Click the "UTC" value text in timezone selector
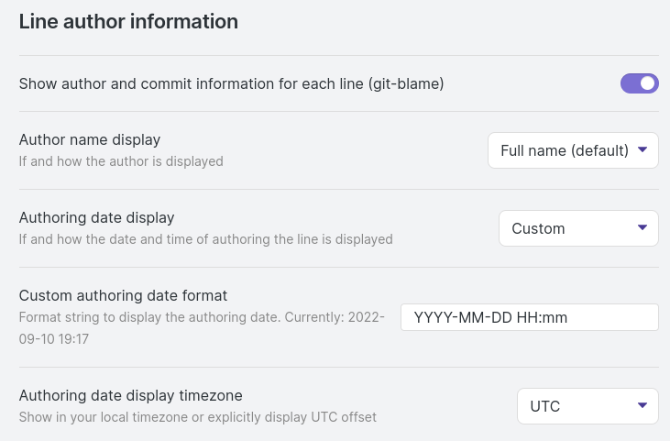 click(545, 406)
